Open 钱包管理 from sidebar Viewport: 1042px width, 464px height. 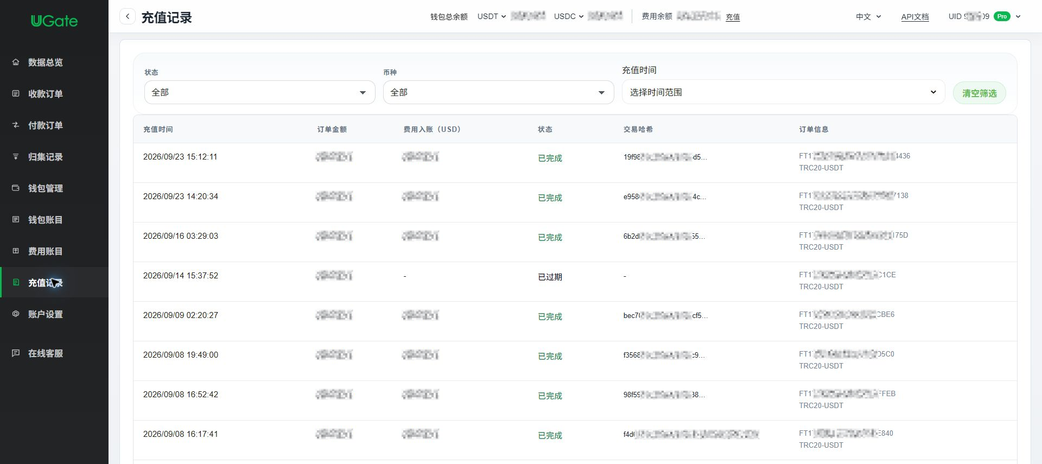(46, 188)
